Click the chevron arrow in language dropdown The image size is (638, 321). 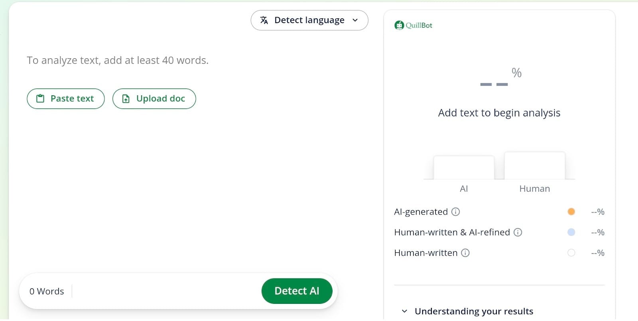(x=355, y=20)
